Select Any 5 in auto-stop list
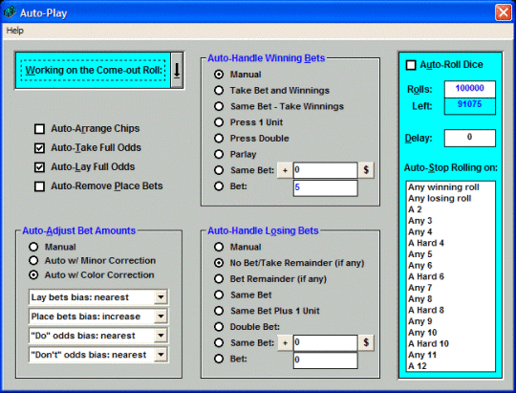The width and height of the screenshot is (516, 393). [450, 254]
